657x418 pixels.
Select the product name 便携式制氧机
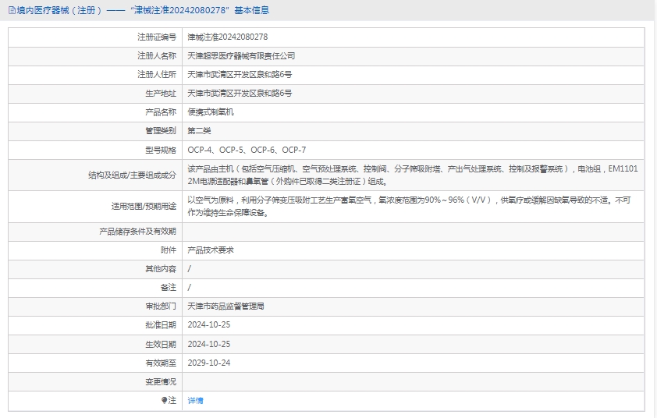tap(211, 112)
